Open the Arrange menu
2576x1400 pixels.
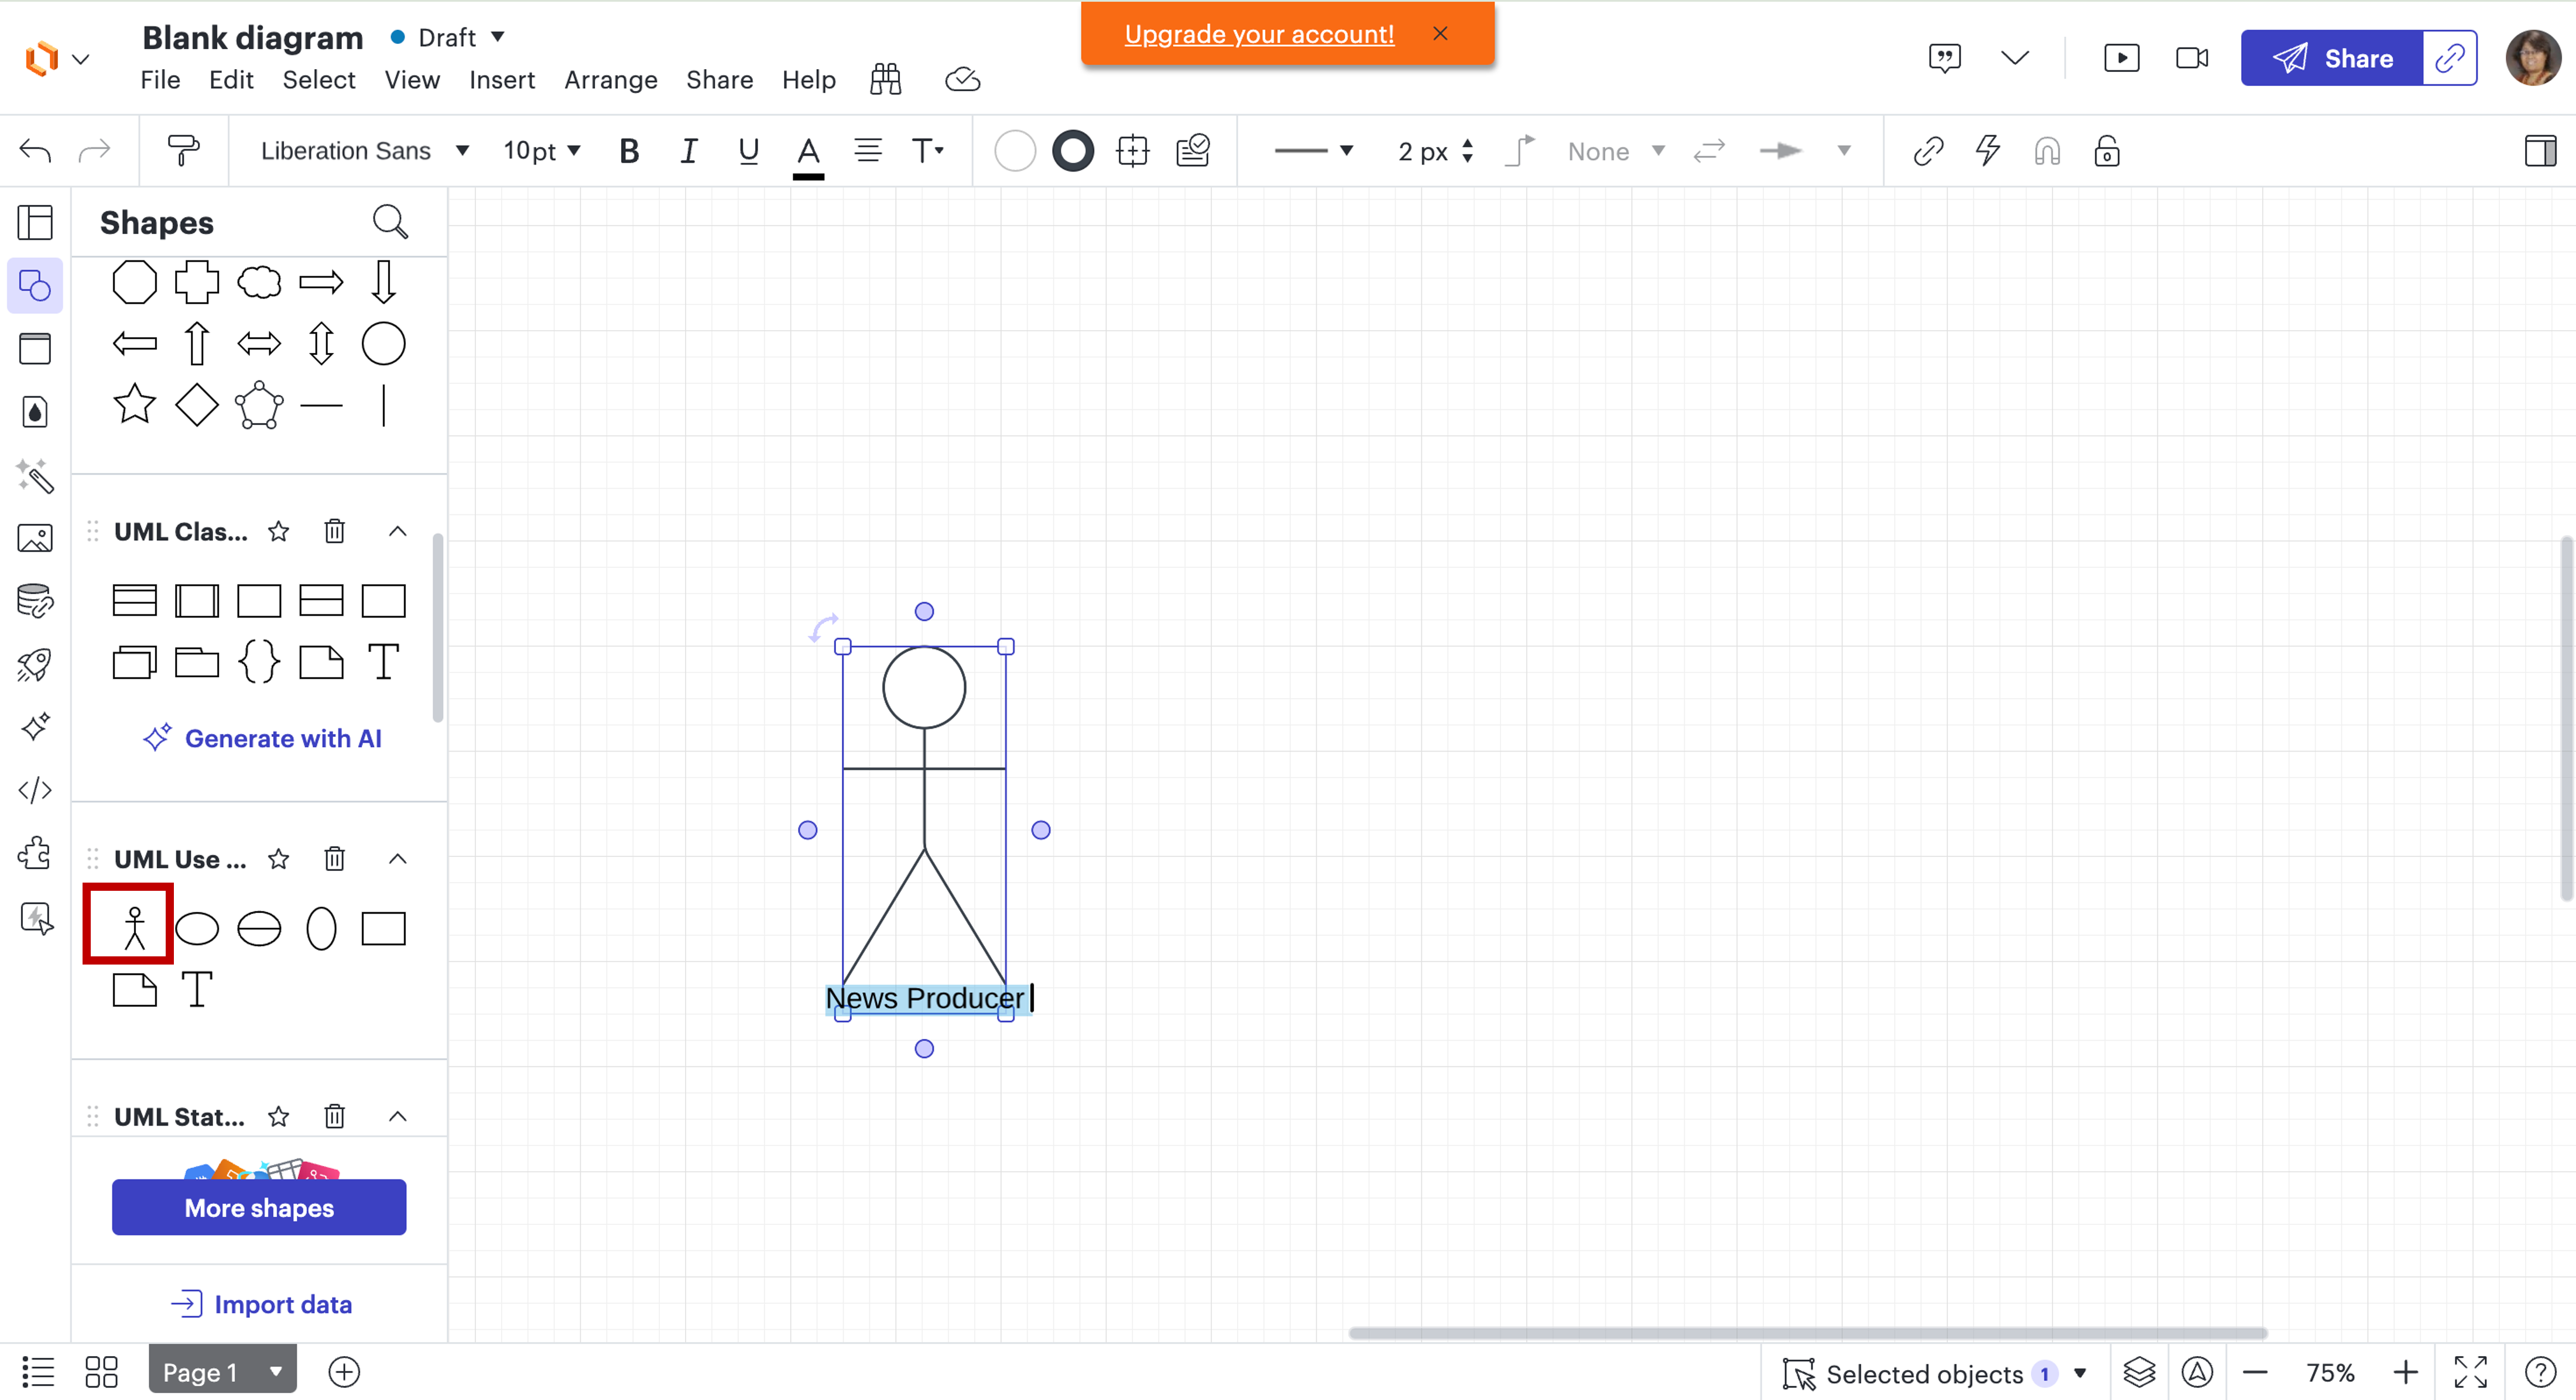click(x=610, y=80)
